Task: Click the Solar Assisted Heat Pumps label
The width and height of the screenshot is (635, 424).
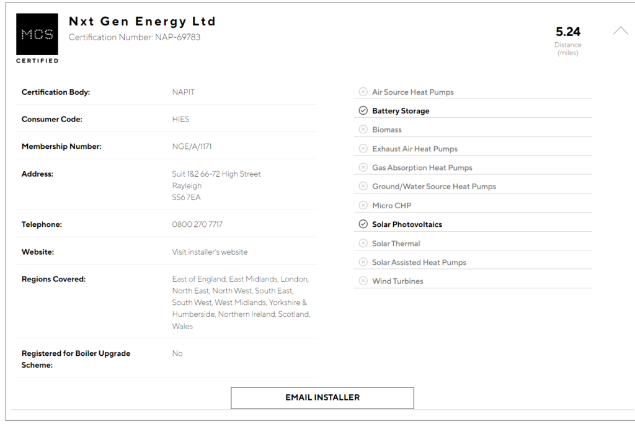Action: coord(419,262)
